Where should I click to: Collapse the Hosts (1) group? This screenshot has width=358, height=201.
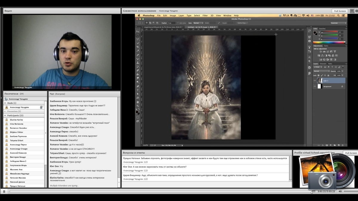point(5,103)
